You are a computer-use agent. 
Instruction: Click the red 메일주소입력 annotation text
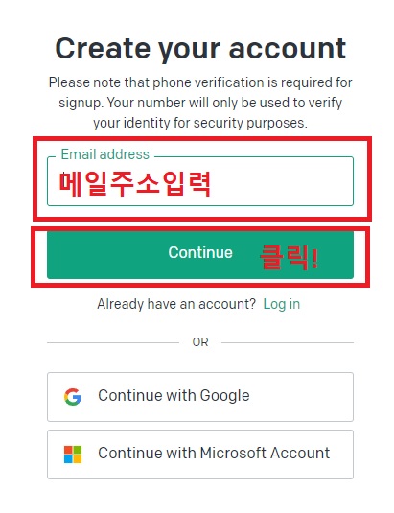(x=135, y=183)
